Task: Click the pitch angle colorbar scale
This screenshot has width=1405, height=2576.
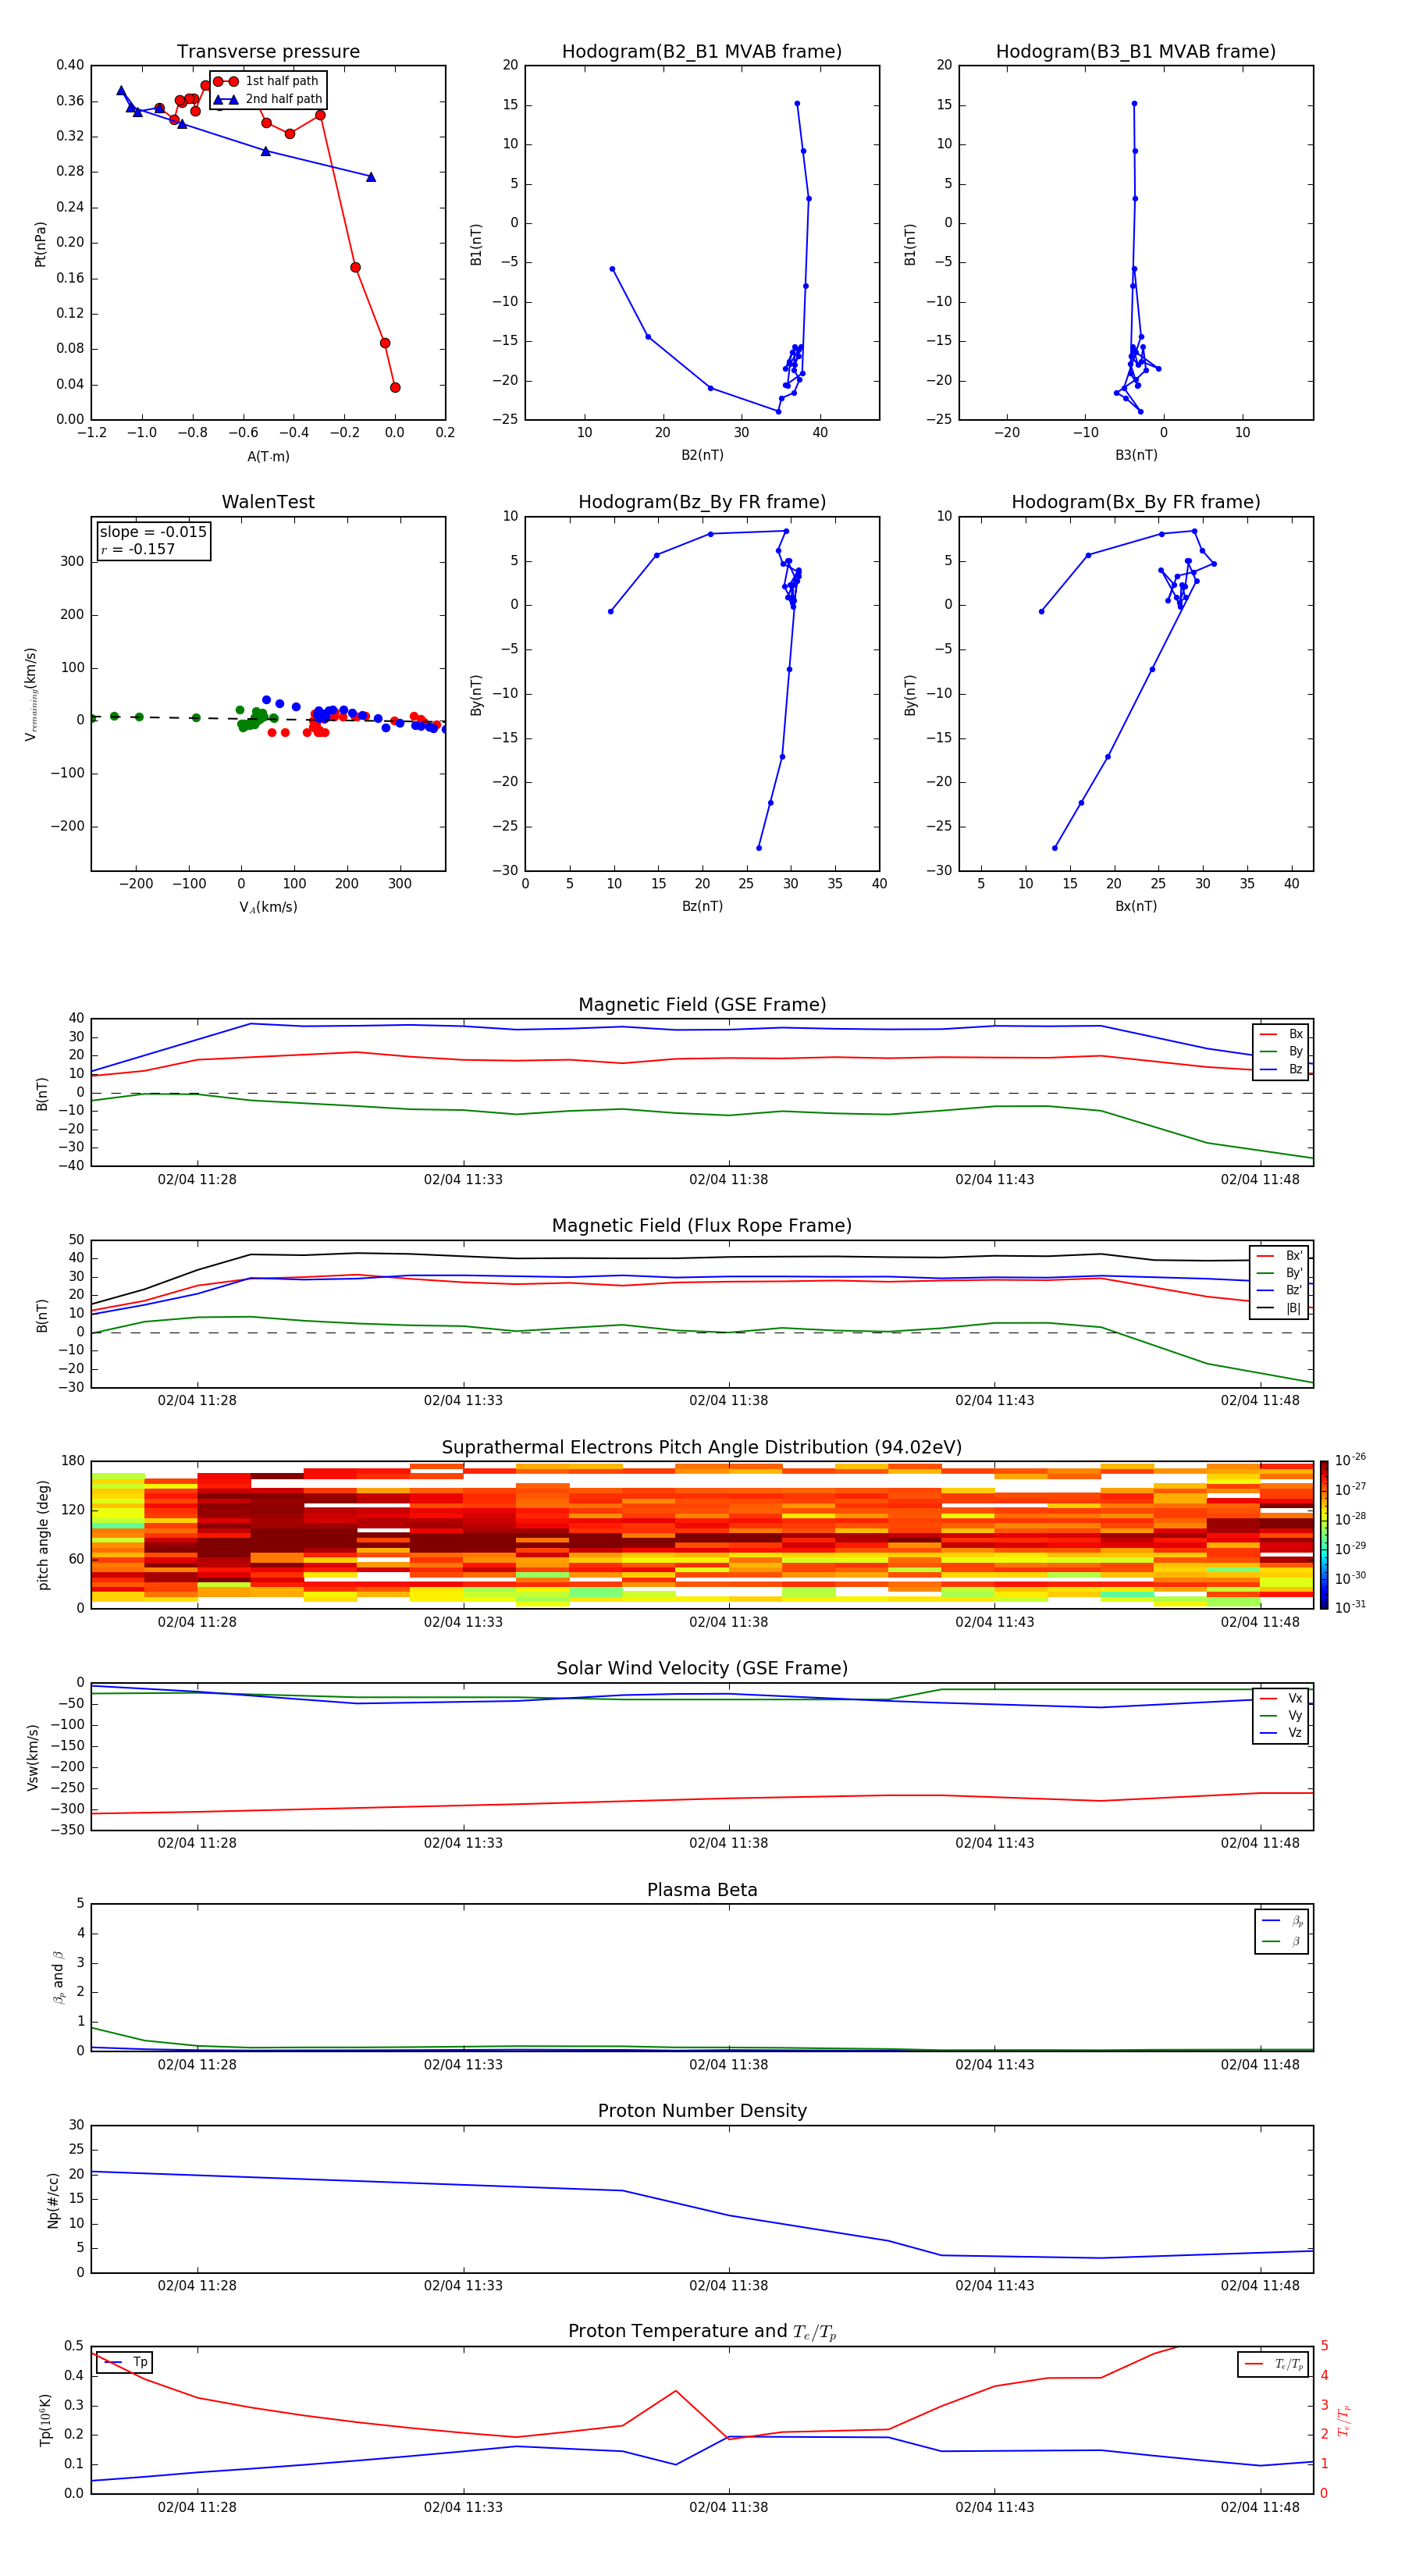Action: pos(1324,1535)
